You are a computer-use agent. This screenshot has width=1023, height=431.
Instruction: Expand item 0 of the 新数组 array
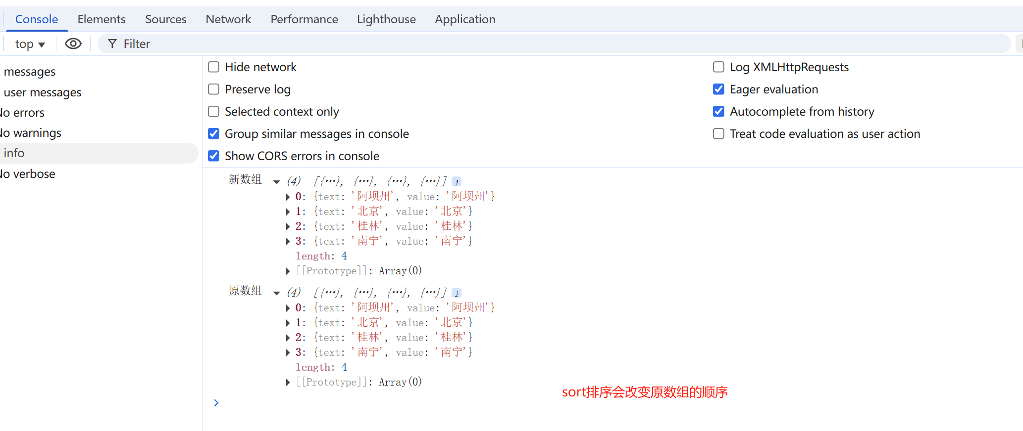(x=288, y=197)
